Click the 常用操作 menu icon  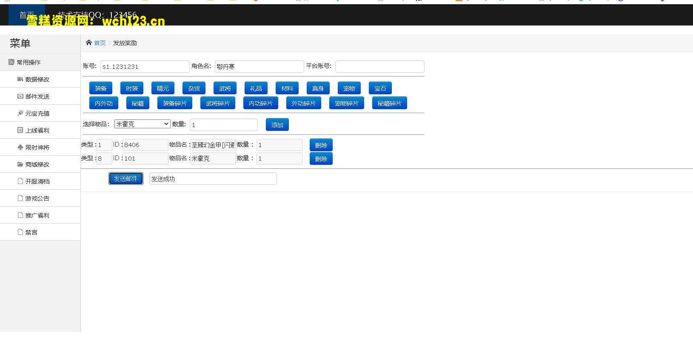11,62
